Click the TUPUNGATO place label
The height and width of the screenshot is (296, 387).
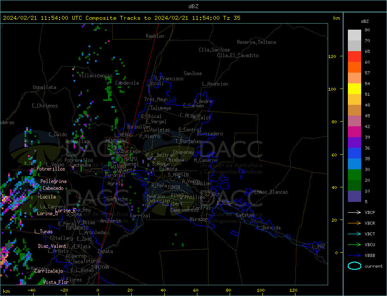(77, 228)
